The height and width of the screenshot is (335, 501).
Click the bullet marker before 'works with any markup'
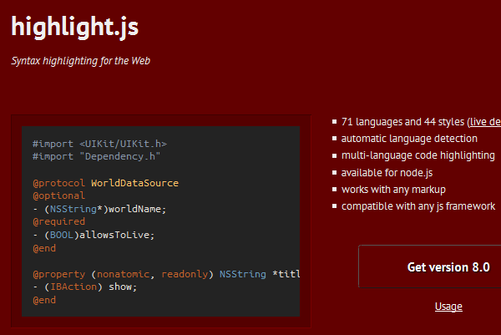(x=335, y=190)
